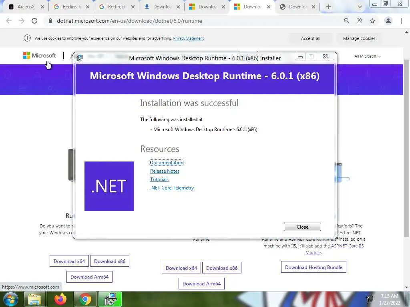The image size is (410, 307).
Task: Open the Release Notes link
Action: click(x=165, y=171)
